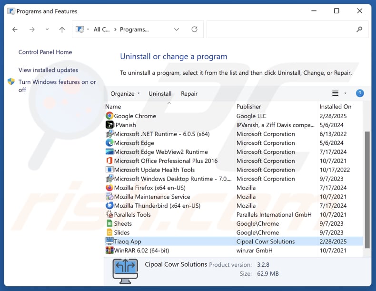
Task: Click Repair in the toolbar
Action: (189, 93)
